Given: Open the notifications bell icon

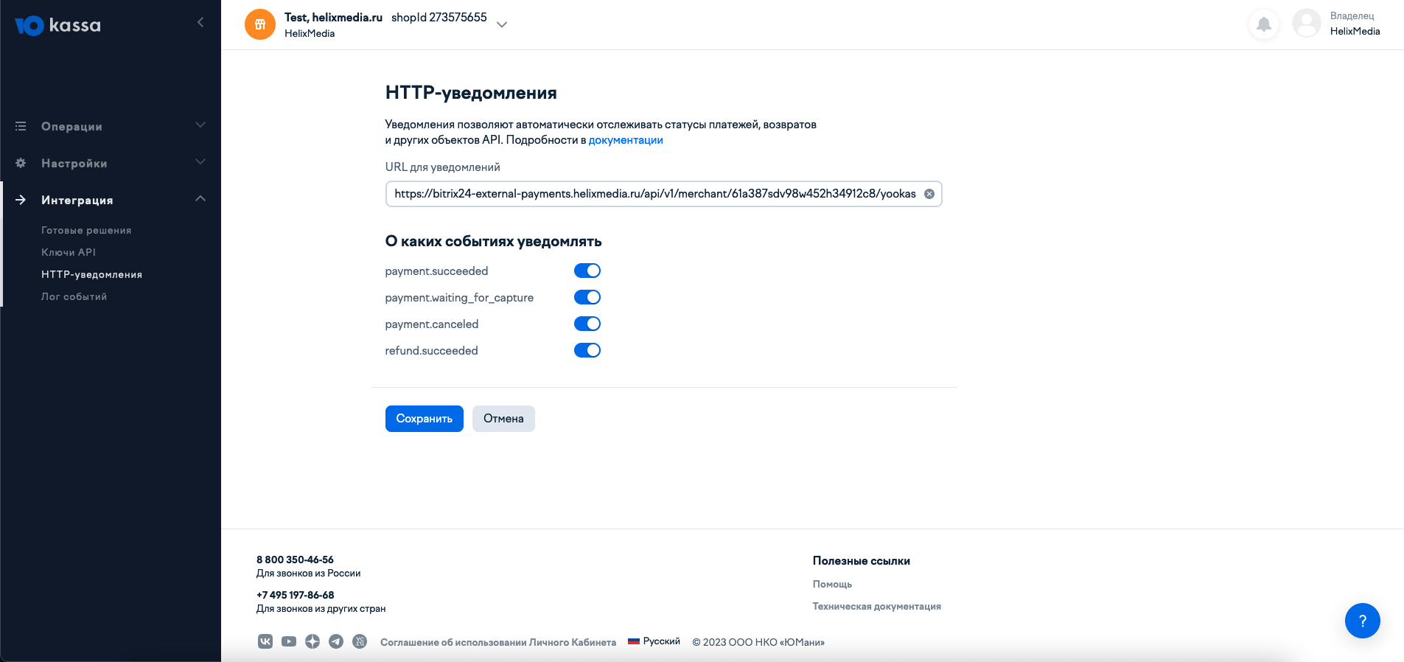Looking at the screenshot, I should pyautogui.click(x=1264, y=24).
